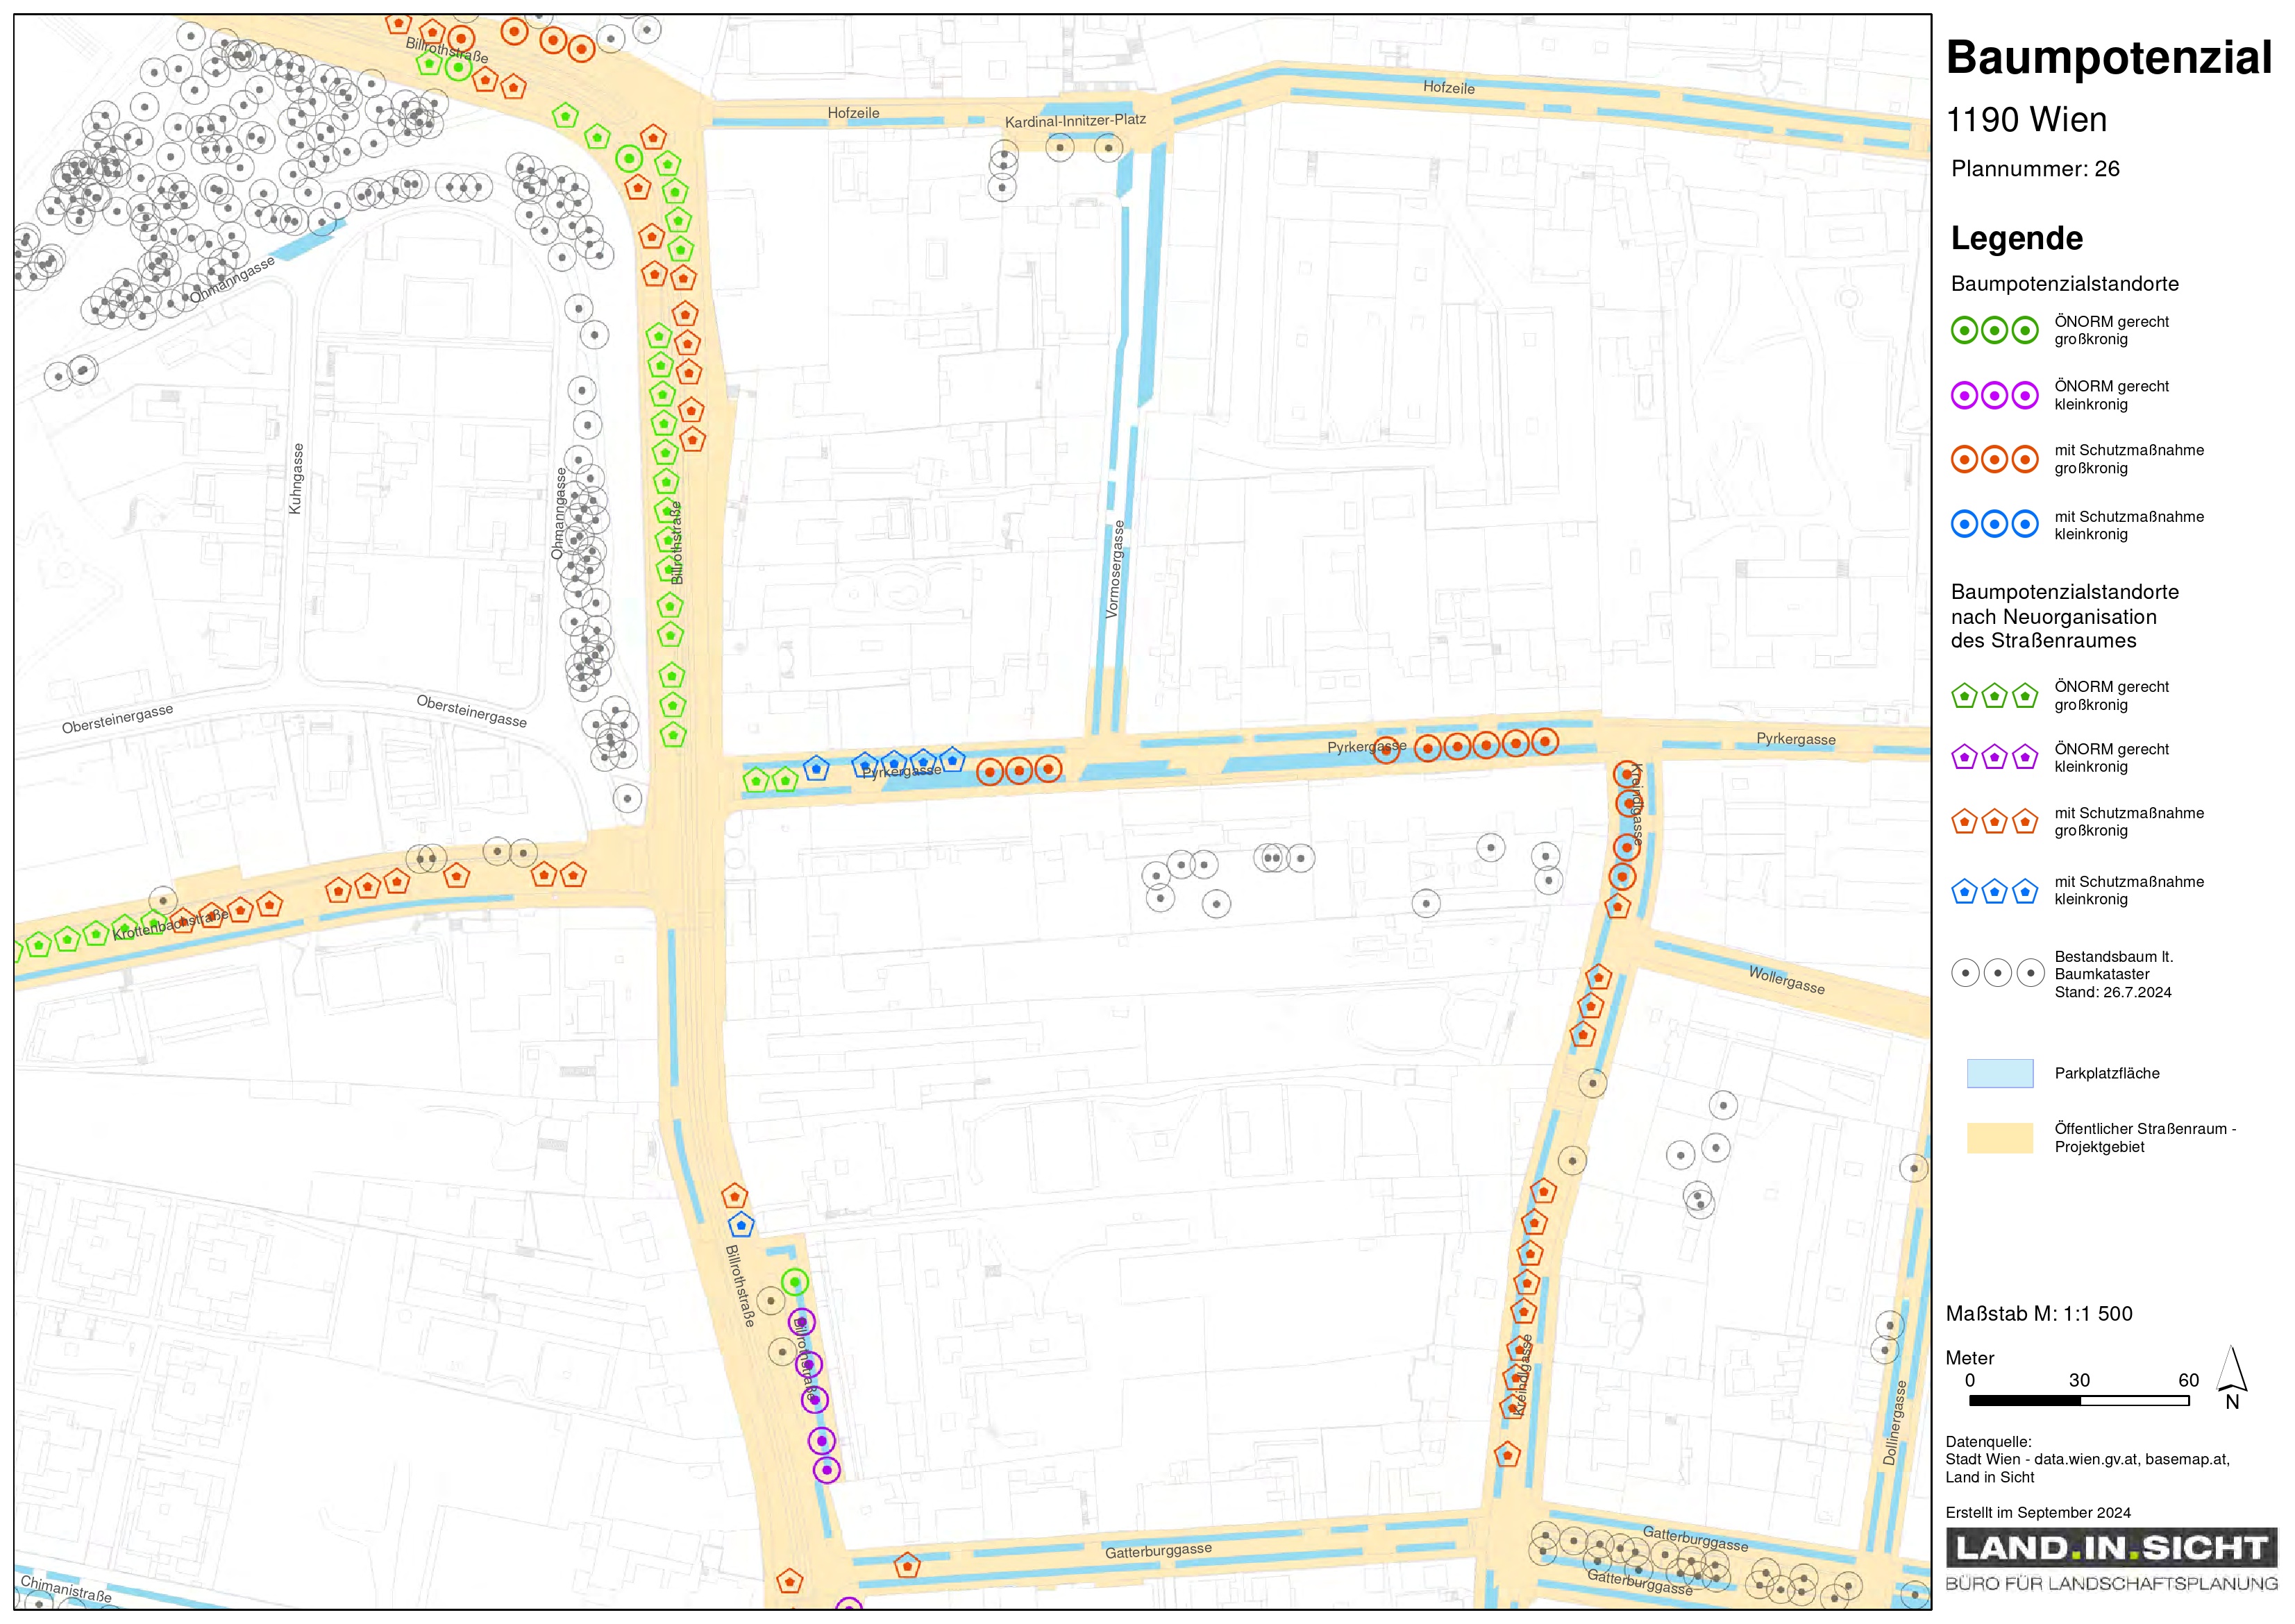Click the leftmost purple pentagon legend symbol

coord(1964,757)
